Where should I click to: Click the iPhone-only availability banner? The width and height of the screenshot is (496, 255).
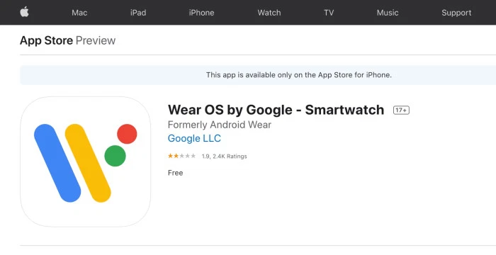click(x=258, y=75)
